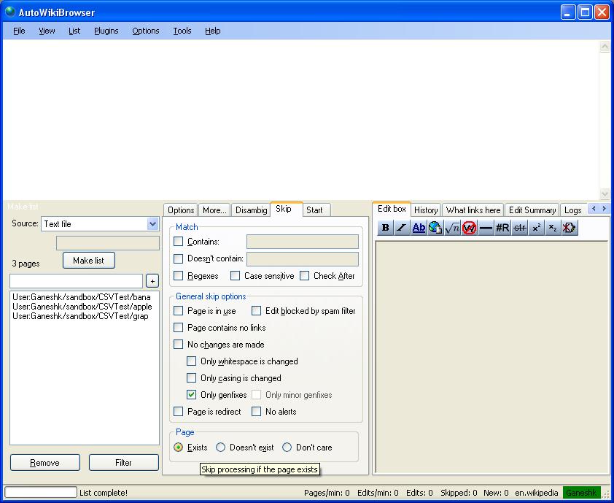Enable the Contains match checkbox
Screen dimensions: 614x503
[178, 242]
